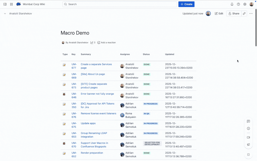
Task: Open the settings gear icon
Action: click(245, 4)
